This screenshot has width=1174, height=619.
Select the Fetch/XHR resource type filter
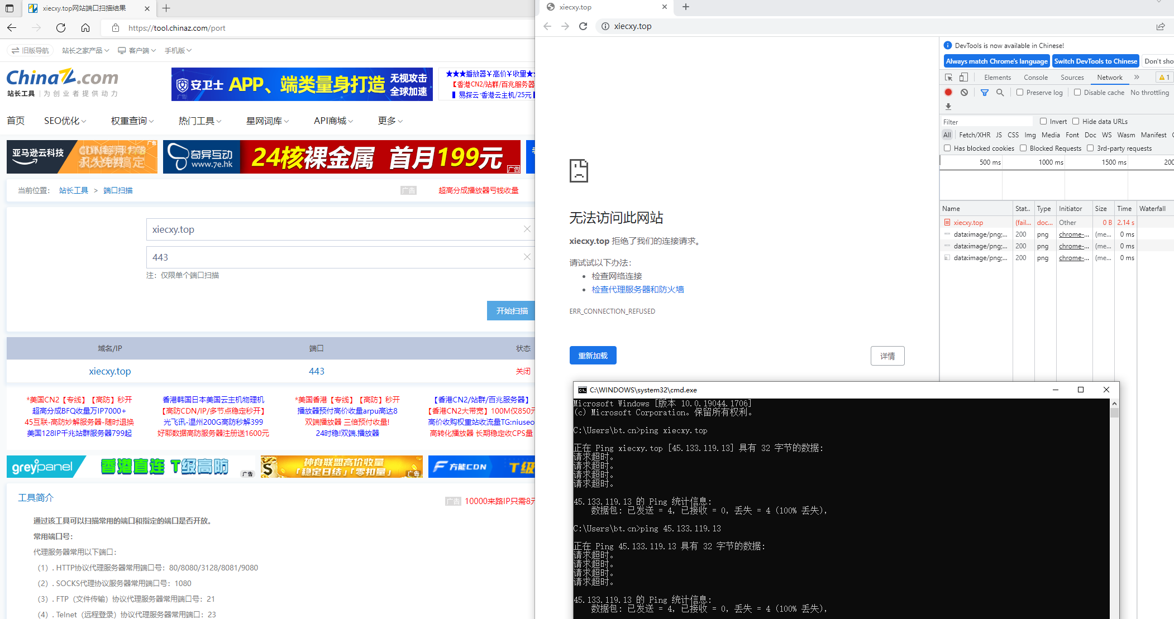click(x=975, y=135)
